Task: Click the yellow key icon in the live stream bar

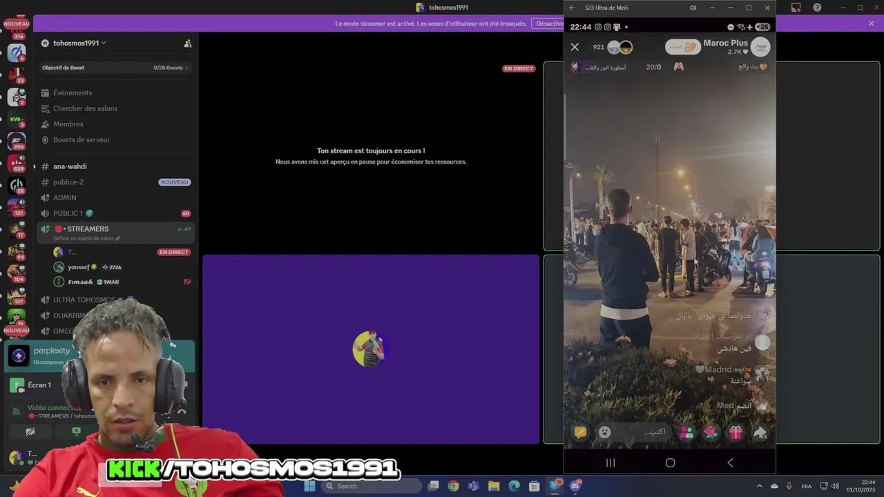Action: point(580,432)
